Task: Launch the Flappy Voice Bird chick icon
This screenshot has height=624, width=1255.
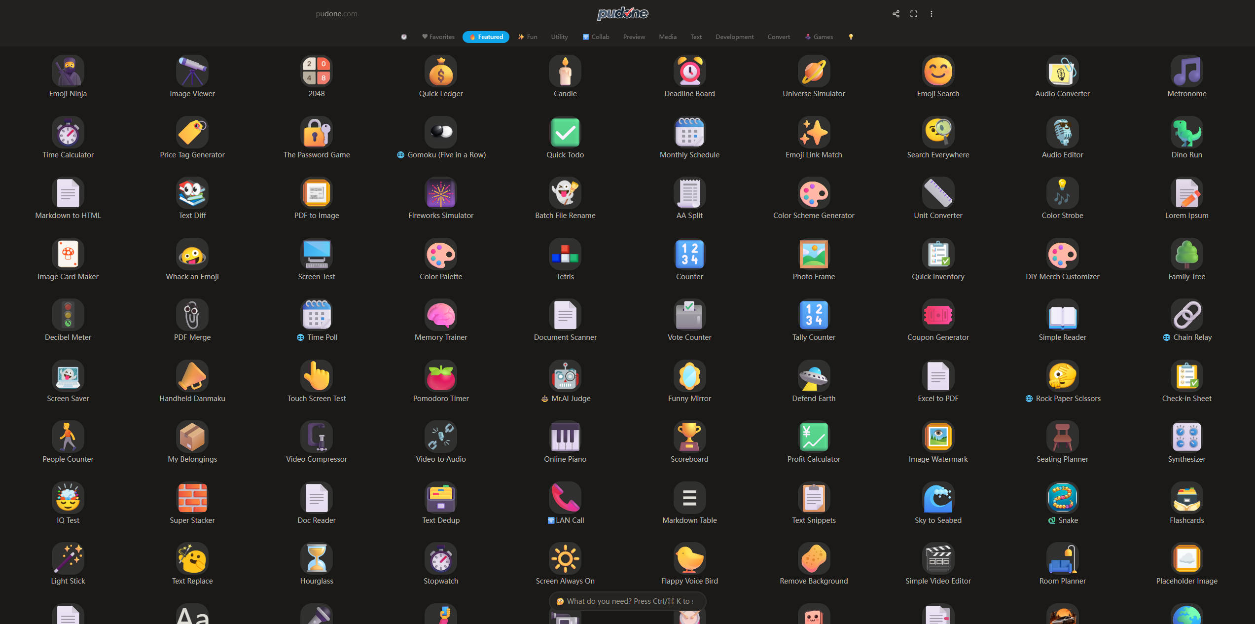Action: (689, 558)
